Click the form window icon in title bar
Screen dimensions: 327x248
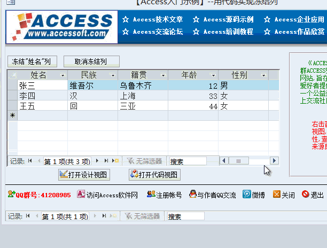(x=11, y=2)
